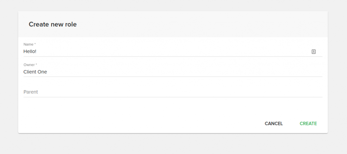The width and height of the screenshot is (347, 154).
Task: Click the Client One value text
Action: [35, 72]
